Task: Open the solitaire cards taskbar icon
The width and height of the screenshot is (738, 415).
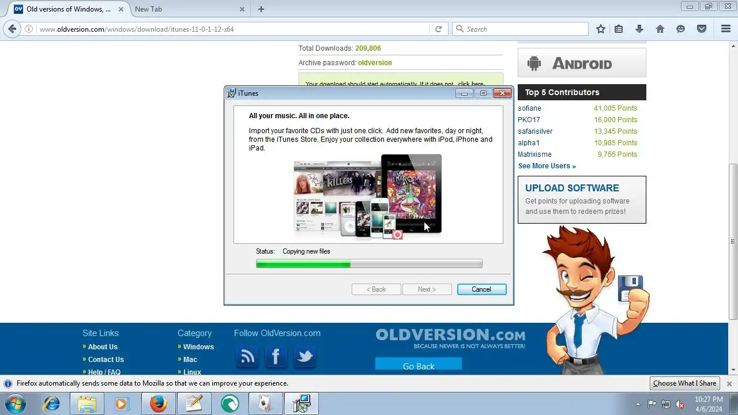Action: (266, 403)
